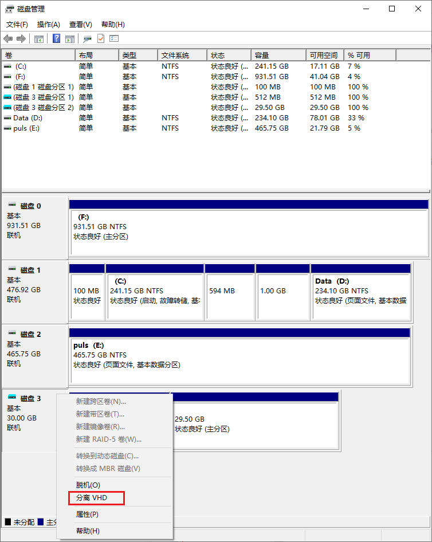The height and width of the screenshot is (542, 432).
Task: Toggle the action pane toolbar icon
Action: 70,38
